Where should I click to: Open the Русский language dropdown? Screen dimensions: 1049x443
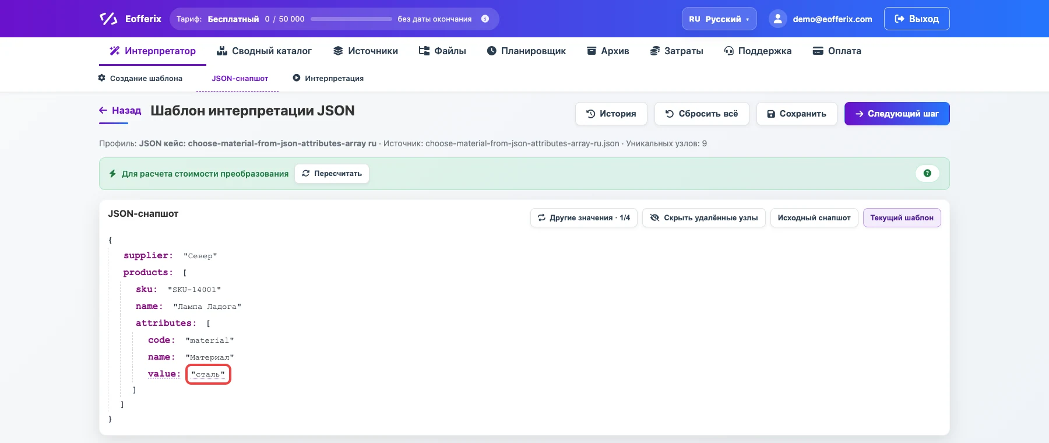click(x=719, y=19)
